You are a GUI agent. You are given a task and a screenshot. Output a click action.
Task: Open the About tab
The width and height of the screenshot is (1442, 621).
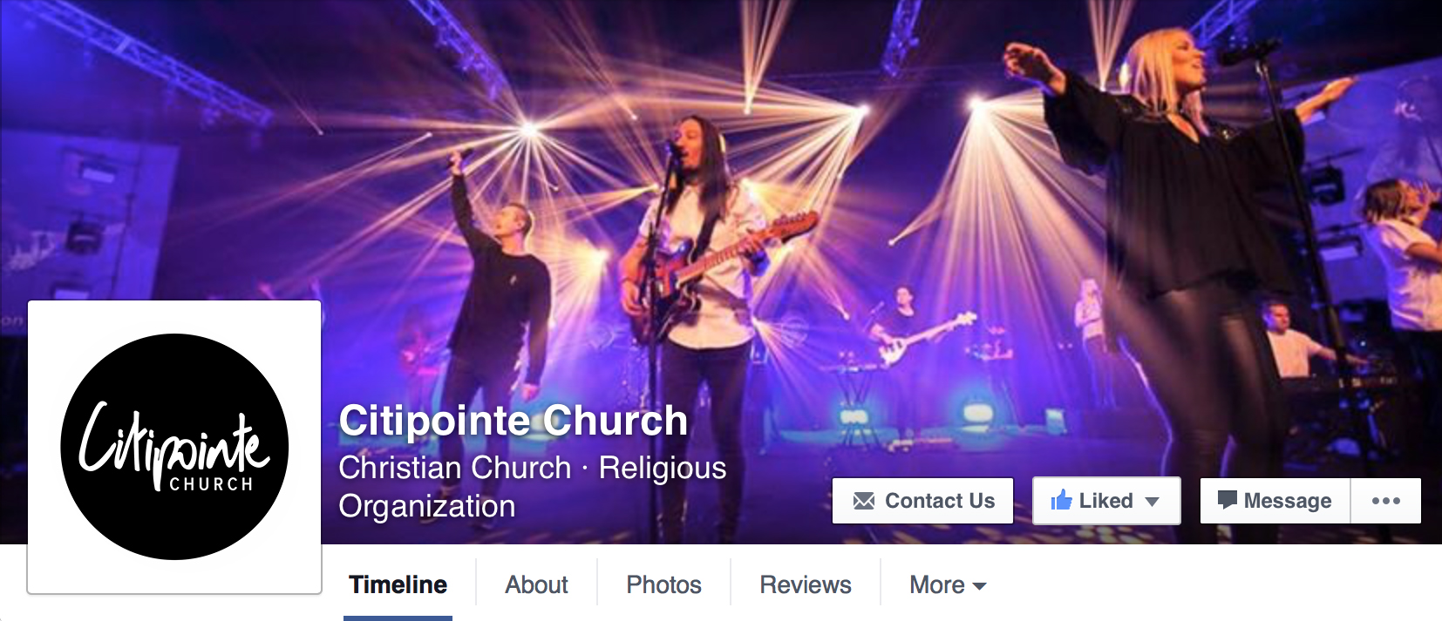pos(536,584)
